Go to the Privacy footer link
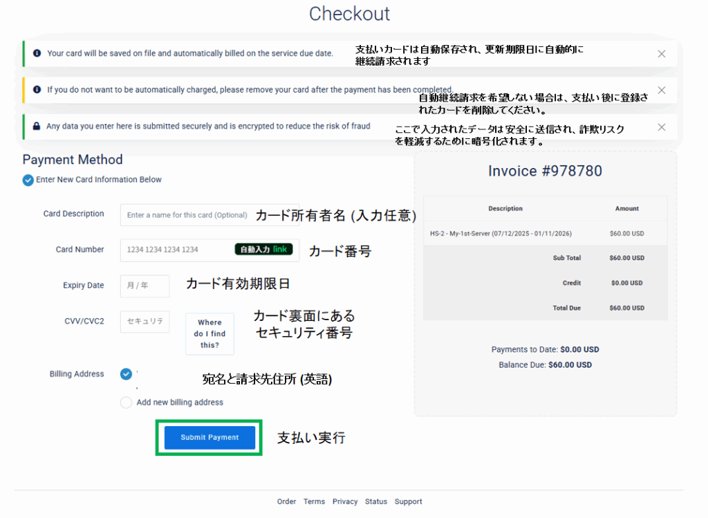The width and height of the screenshot is (708, 518). pyautogui.click(x=345, y=502)
